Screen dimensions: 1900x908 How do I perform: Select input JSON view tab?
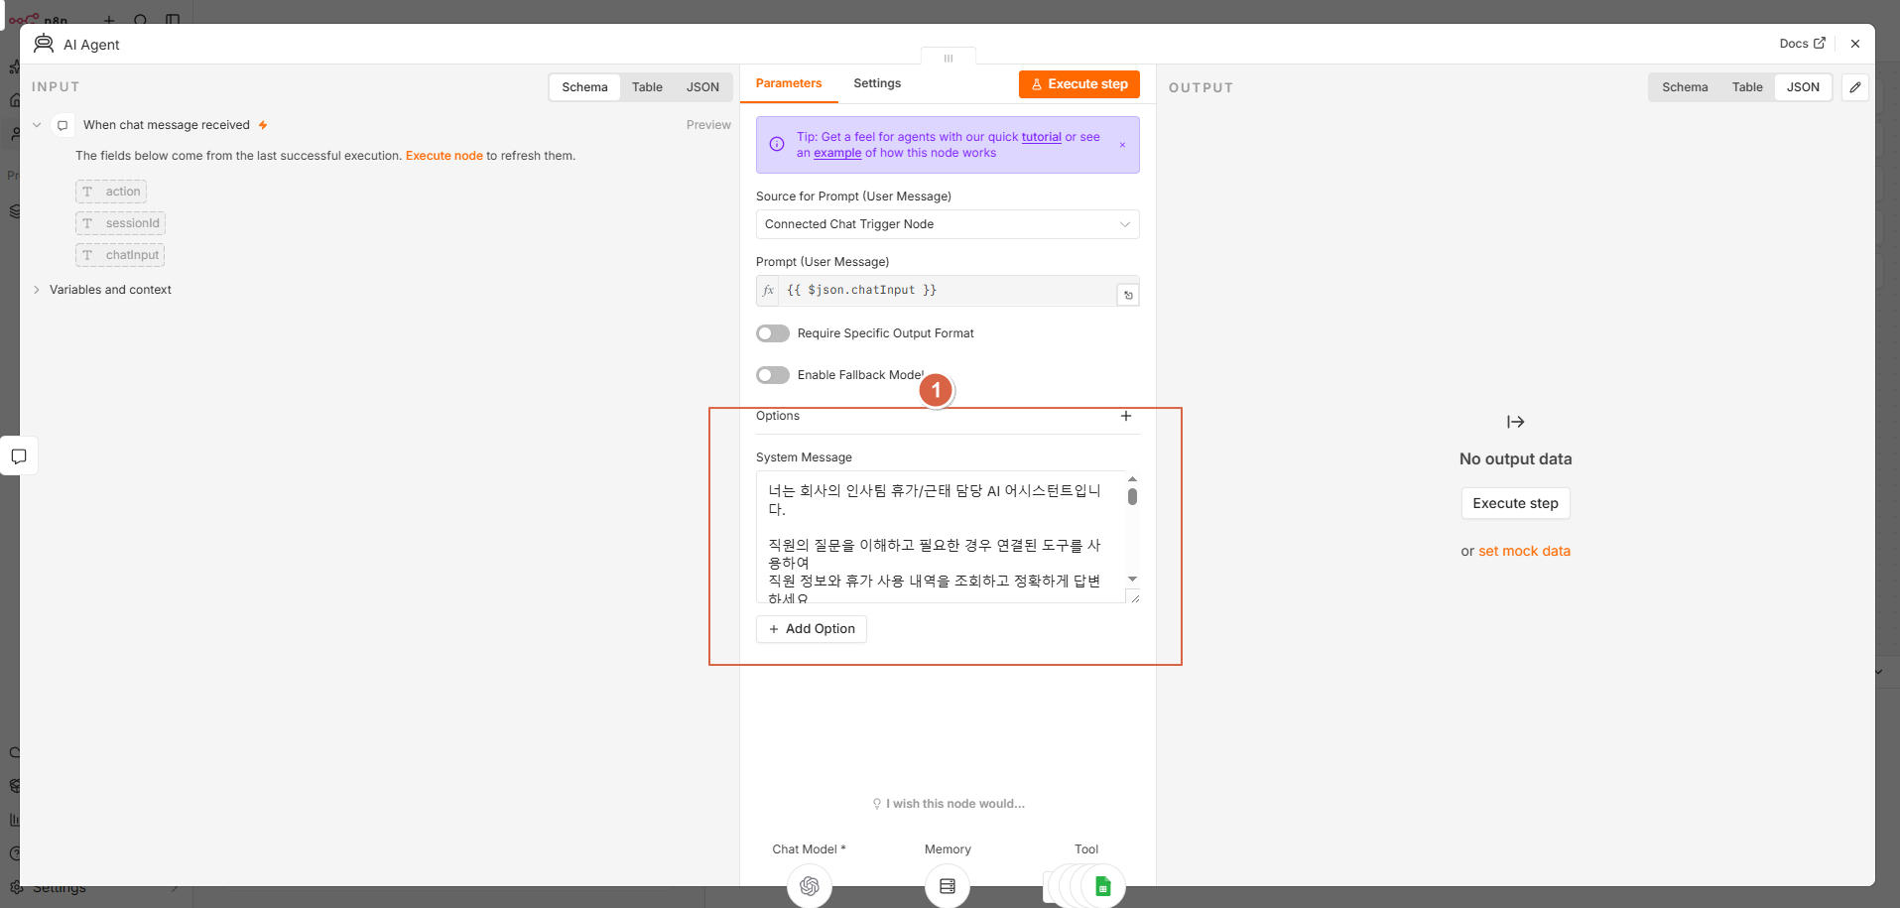click(702, 87)
